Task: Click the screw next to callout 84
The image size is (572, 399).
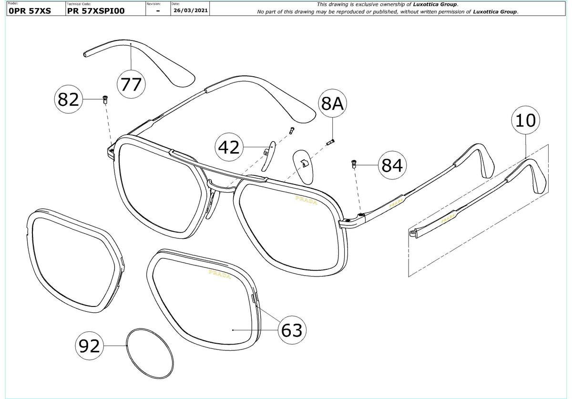Action: [x=354, y=164]
